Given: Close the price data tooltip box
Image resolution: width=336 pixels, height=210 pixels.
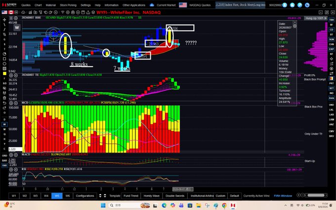Looking at the screenshot, I should pos(295,22).
